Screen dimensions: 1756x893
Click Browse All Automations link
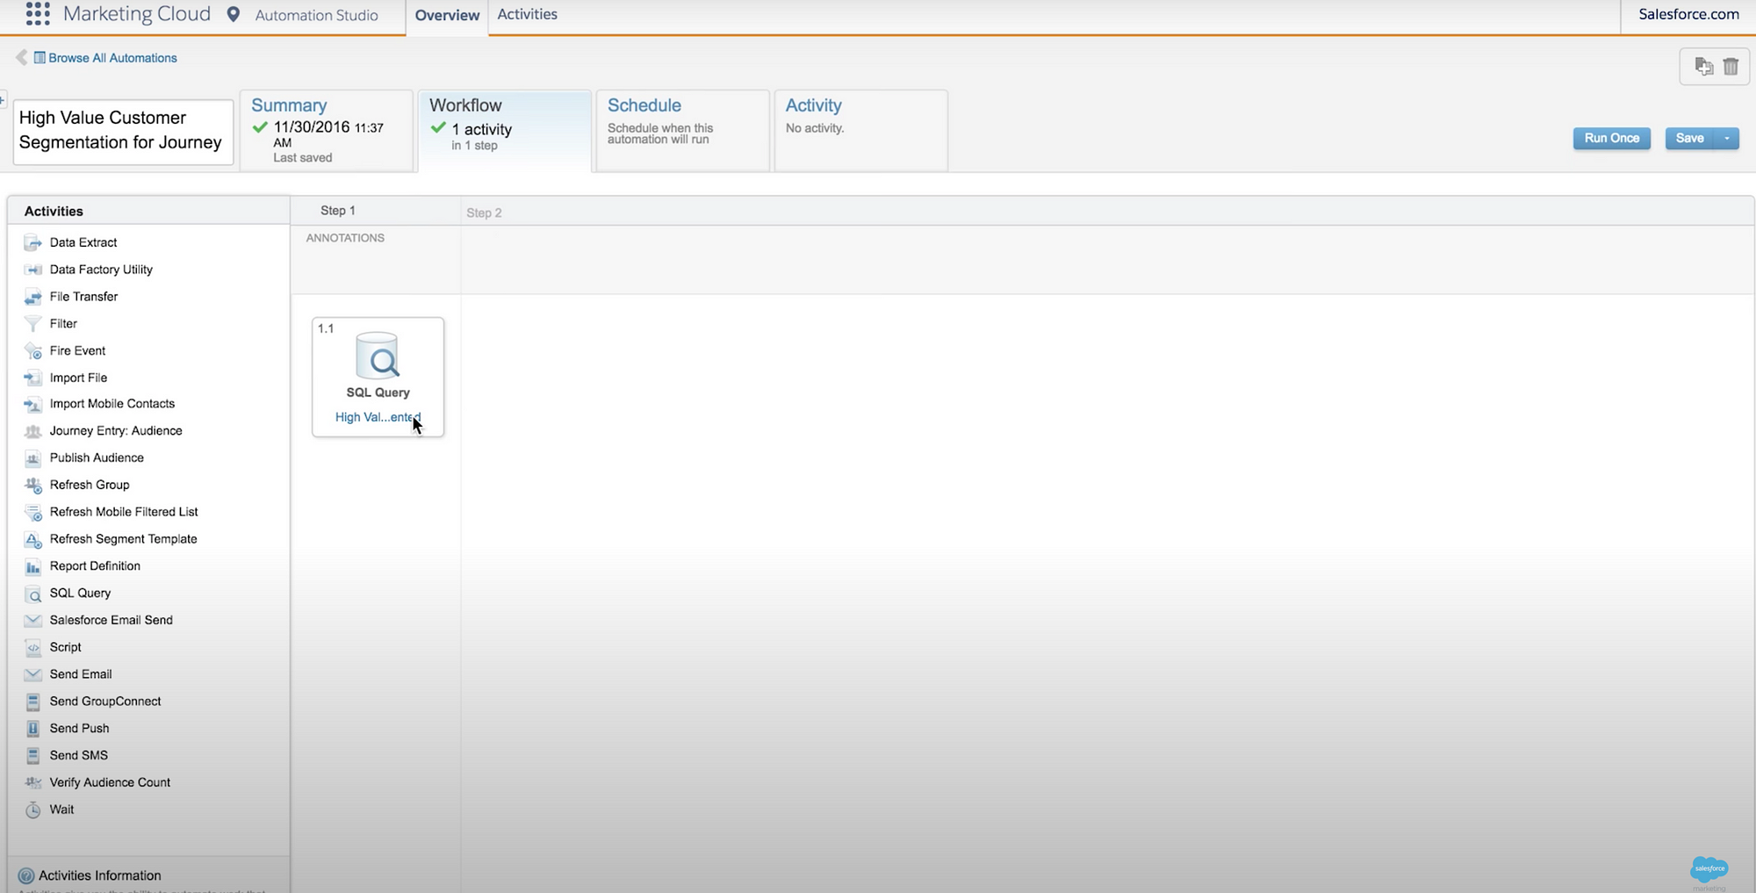pos(112,58)
